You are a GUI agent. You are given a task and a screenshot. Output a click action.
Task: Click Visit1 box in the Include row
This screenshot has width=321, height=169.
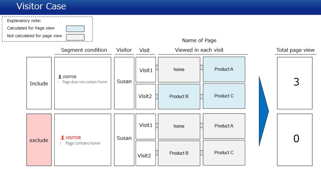pyautogui.click(x=146, y=70)
